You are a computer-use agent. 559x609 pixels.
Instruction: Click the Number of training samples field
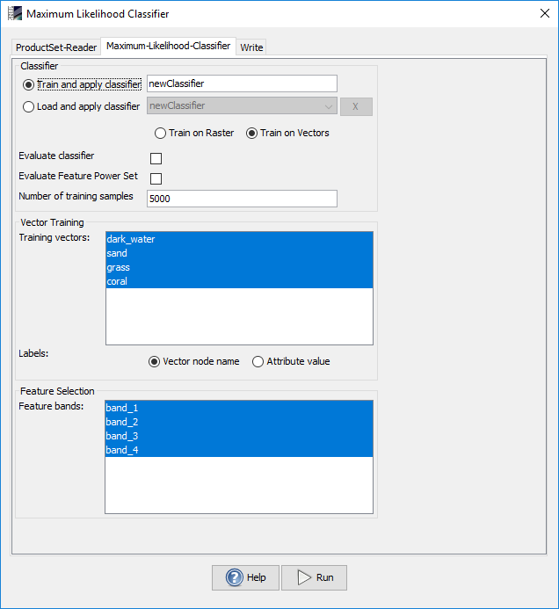242,199
